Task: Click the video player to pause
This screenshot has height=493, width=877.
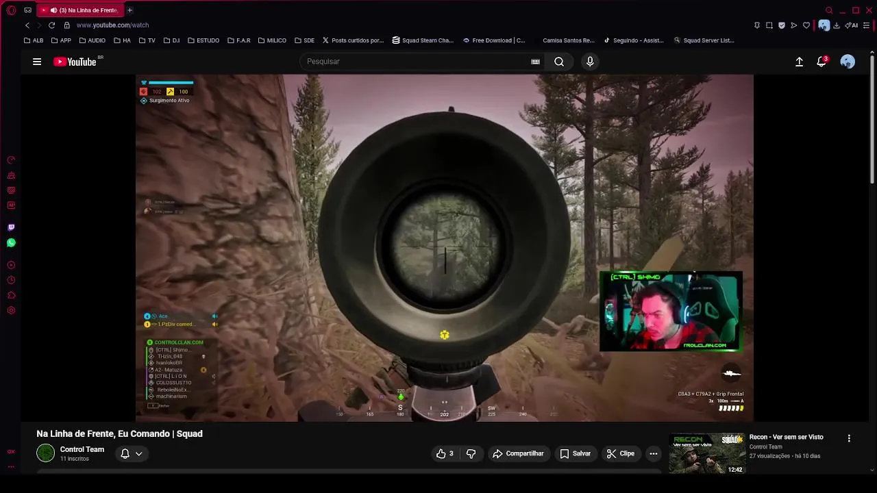Action: [445, 248]
